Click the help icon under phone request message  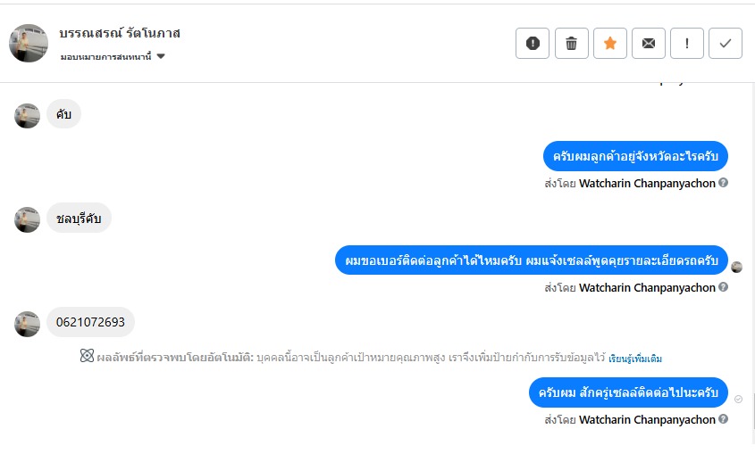coord(724,287)
